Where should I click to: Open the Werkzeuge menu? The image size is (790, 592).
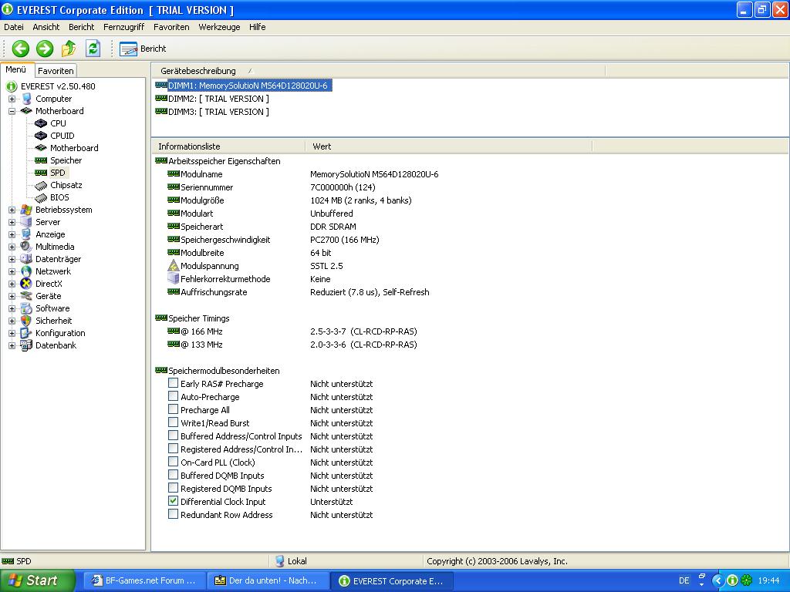point(219,27)
